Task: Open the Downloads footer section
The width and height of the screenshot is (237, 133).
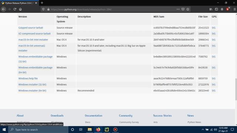Action: coord(57,116)
